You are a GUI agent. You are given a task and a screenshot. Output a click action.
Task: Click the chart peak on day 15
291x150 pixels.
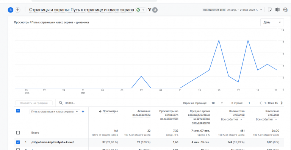pos(219,40)
